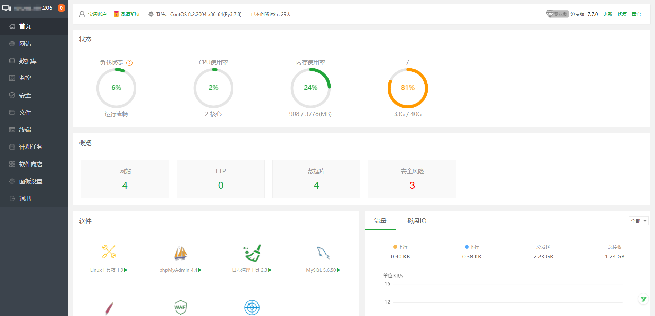Click the 81% disk usage gauge

pos(408,88)
